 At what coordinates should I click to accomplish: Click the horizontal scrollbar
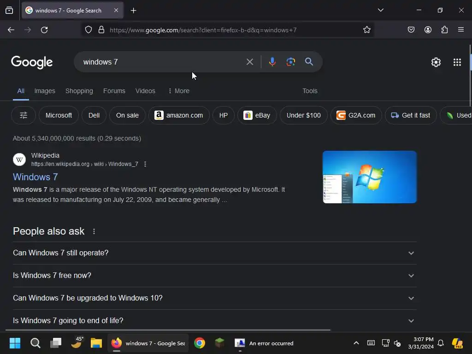(168, 330)
